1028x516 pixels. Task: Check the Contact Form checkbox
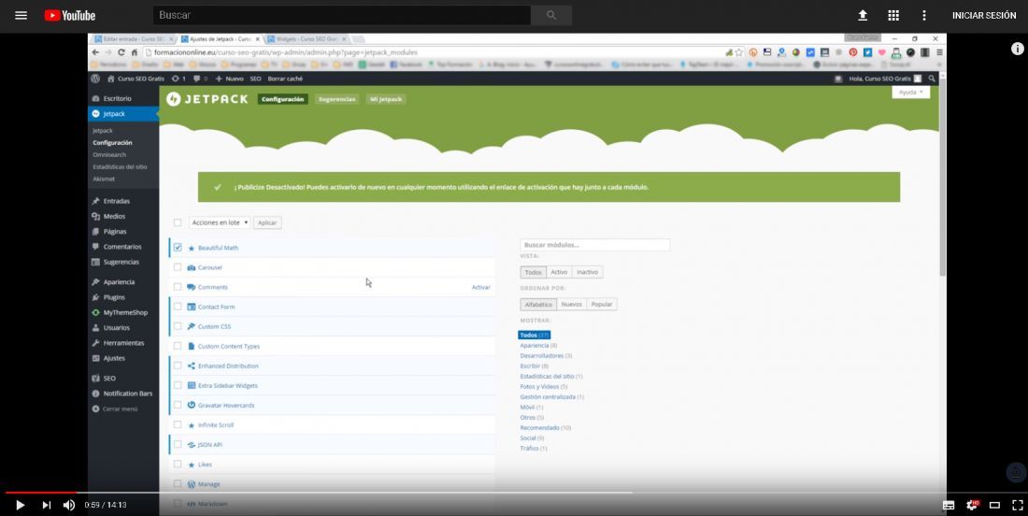point(178,307)
